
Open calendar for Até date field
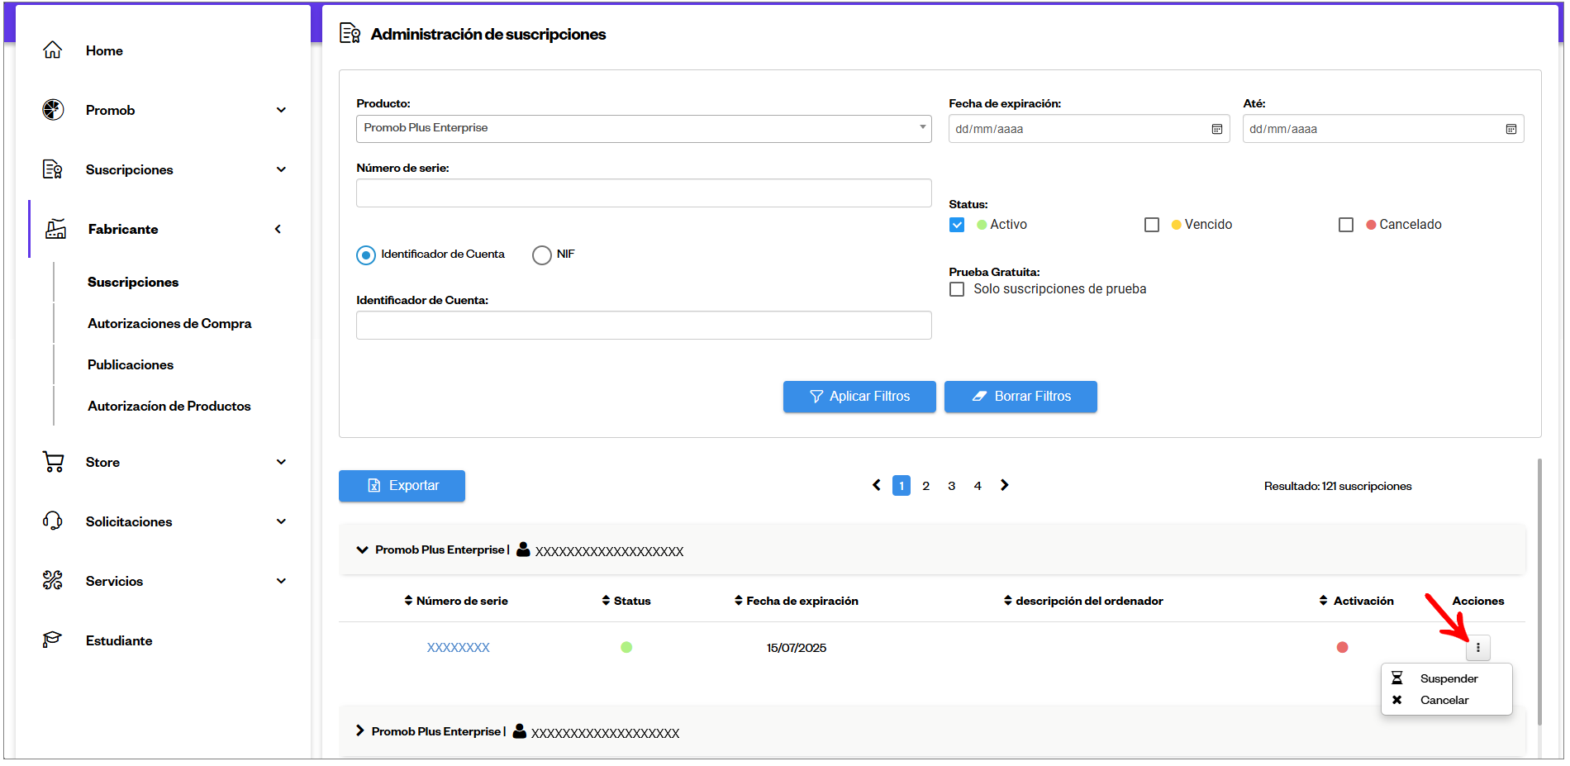1511,129
